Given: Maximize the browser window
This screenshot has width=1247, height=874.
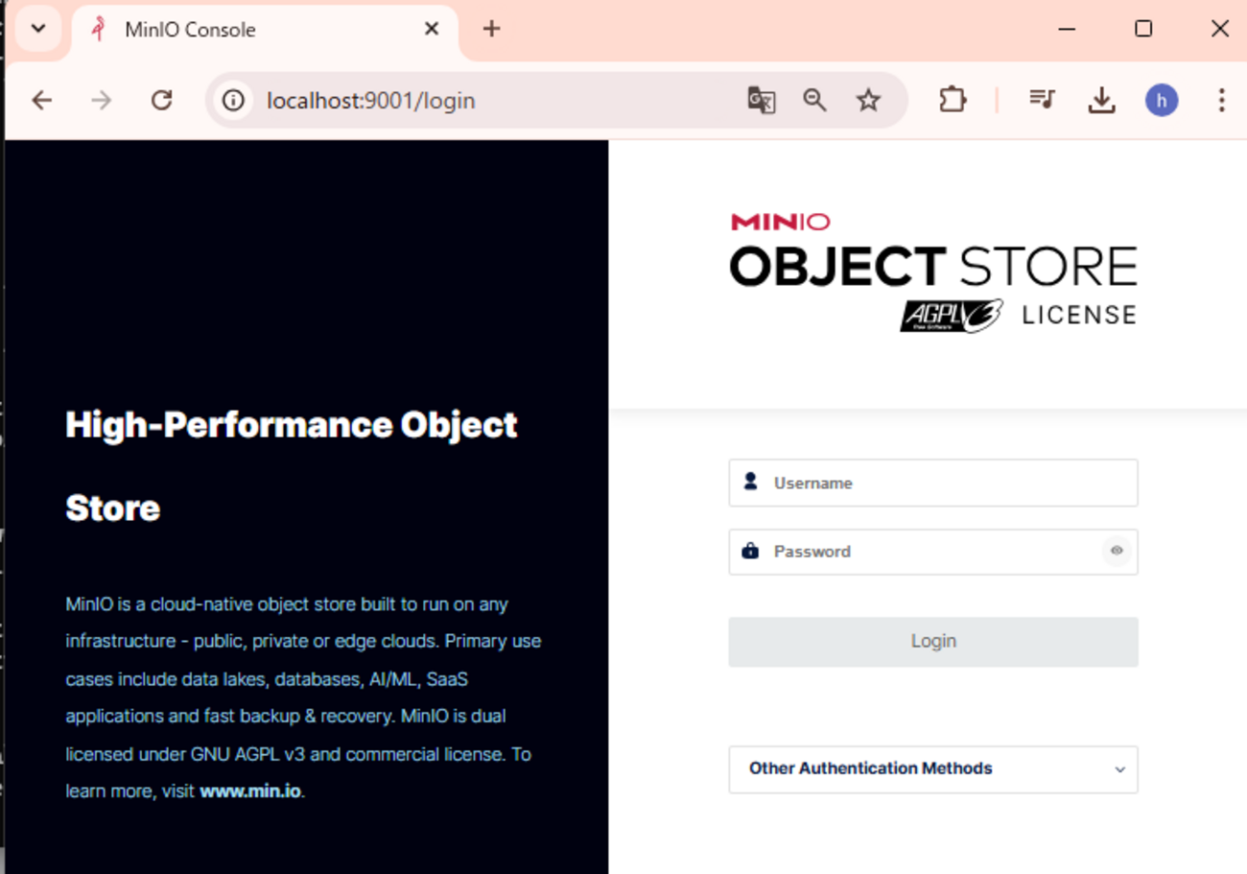Looking at the screenshot, I should click(1143, 29).
